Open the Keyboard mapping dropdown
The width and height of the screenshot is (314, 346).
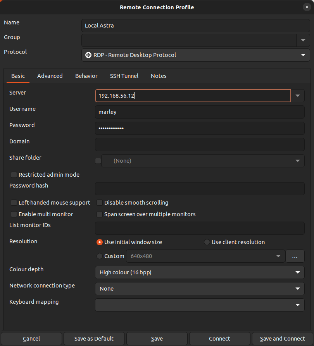point(200,305)
